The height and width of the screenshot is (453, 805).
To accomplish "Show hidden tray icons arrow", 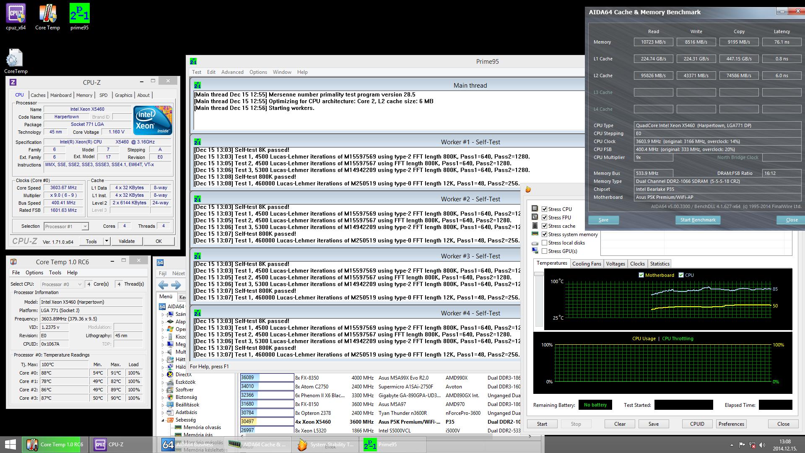I will [x=732, y=445].
